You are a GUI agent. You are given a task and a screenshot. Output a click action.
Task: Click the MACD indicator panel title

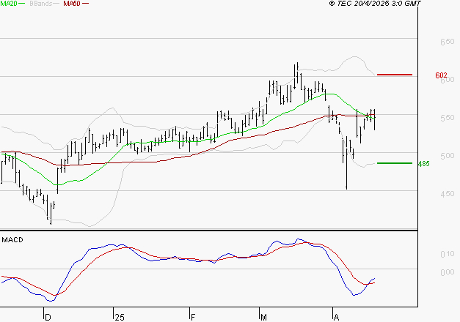pos(12,239)
